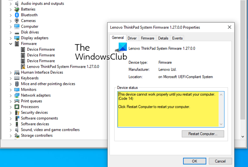The image size is (248, 167).
Task: Click the Monitors category icon
Action: (17, 90)
